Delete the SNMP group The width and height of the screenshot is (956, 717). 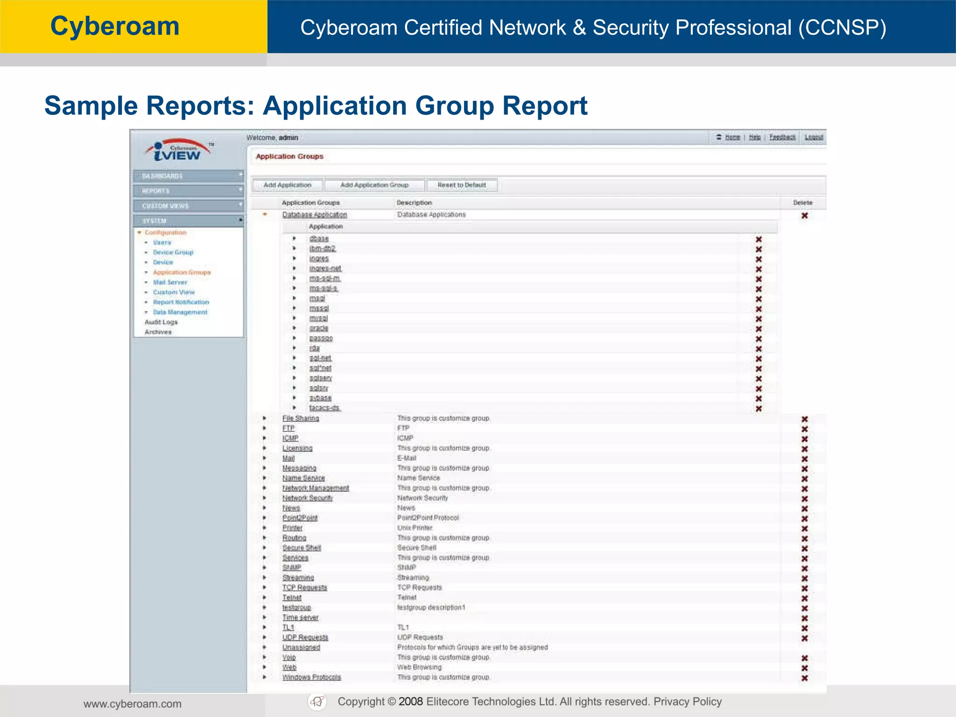[x=804, y=569]
